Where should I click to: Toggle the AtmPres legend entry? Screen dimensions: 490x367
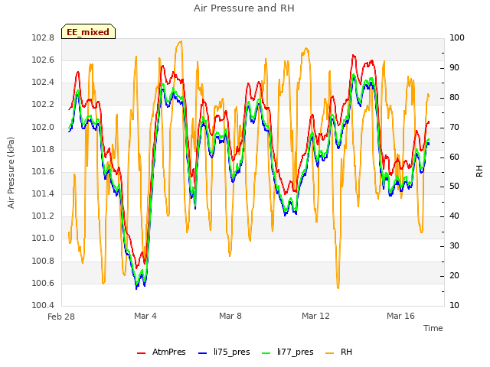(162, 352)
